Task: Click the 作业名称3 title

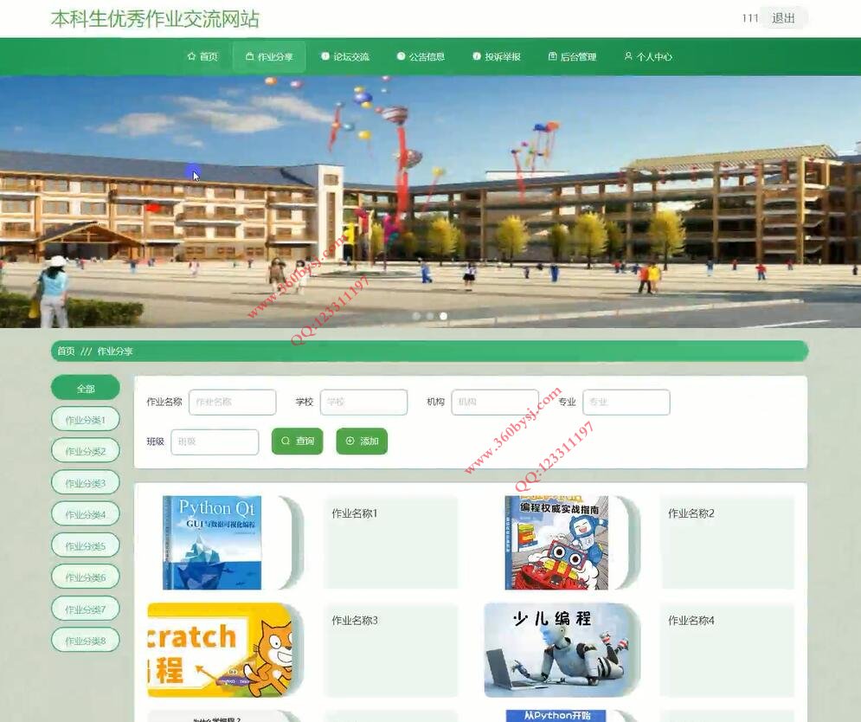Action: click(x=354, y=621)
